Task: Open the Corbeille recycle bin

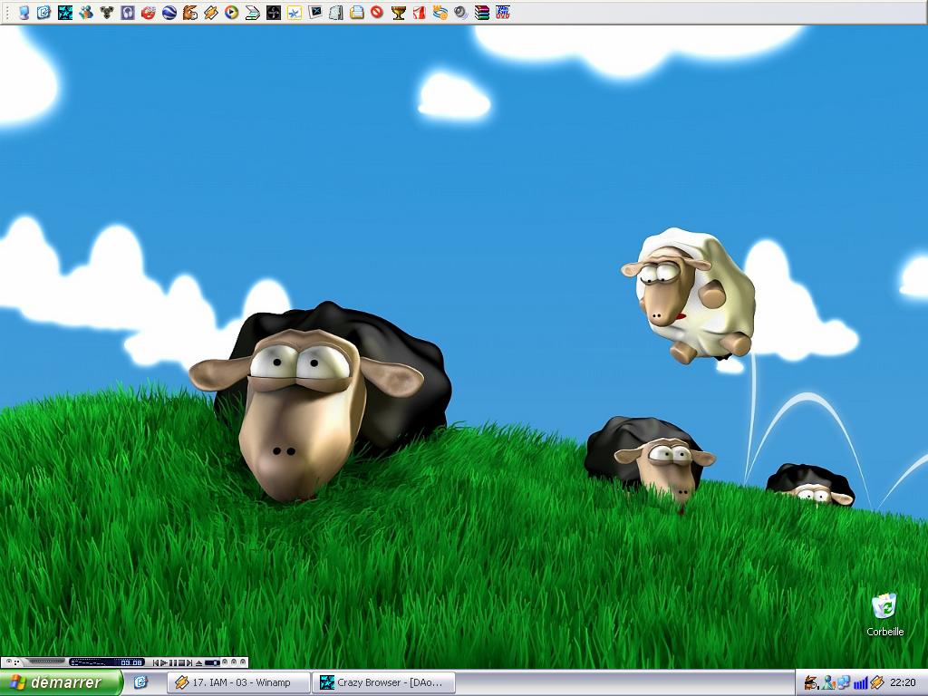Action: pyautogui.click(x=884, y=615)
